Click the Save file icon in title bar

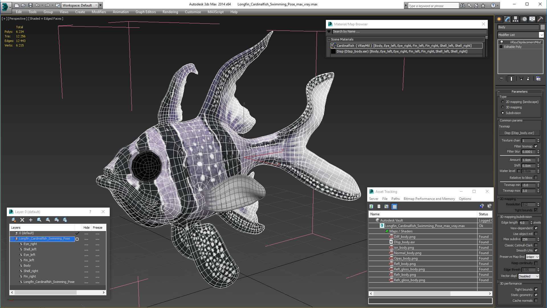(x=30, y=5)
